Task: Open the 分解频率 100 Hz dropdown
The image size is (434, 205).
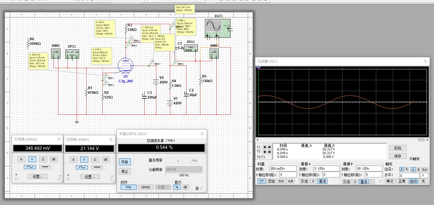Action: click(x=184, y=169)
